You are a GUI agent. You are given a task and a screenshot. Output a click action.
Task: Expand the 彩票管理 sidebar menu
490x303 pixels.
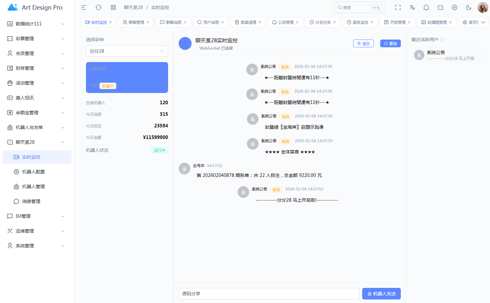point(37,38)
